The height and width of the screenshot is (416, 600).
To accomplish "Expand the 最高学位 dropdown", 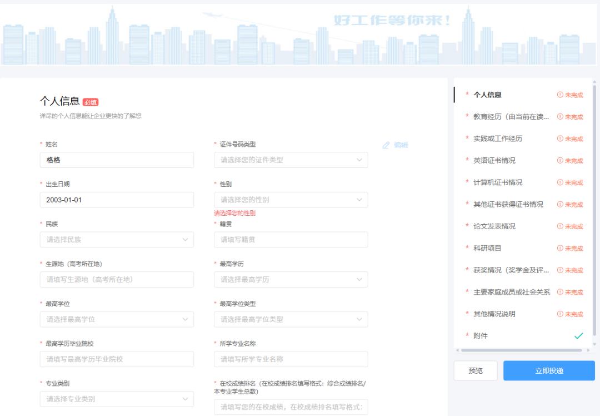I will click(x=117, y=319).
